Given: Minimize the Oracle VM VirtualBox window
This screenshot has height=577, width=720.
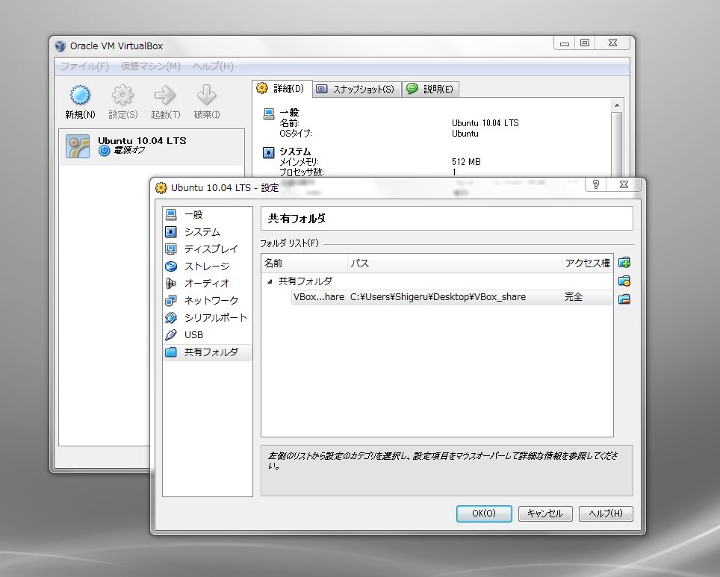Looking at the screenshot, I should click(565, 43).
